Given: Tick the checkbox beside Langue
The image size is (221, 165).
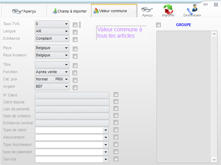Looking at the screenshot, I should pos(75,32).
